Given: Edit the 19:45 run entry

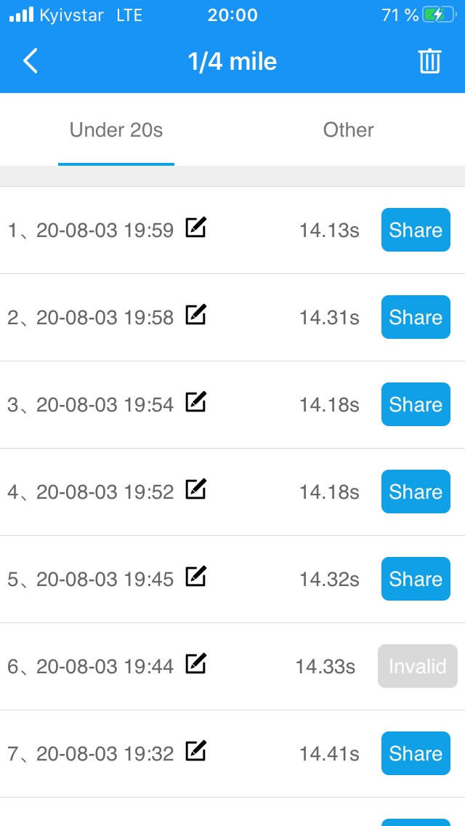Looking at the screenshot, I should 195,577.
